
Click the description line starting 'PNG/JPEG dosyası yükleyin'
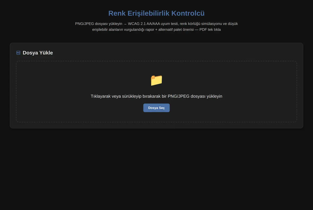156,24
